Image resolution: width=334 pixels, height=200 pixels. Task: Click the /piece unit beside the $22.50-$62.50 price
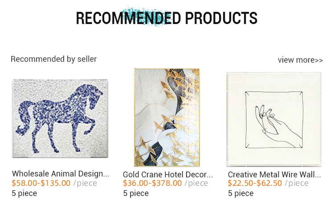click(x=297, y=183)
